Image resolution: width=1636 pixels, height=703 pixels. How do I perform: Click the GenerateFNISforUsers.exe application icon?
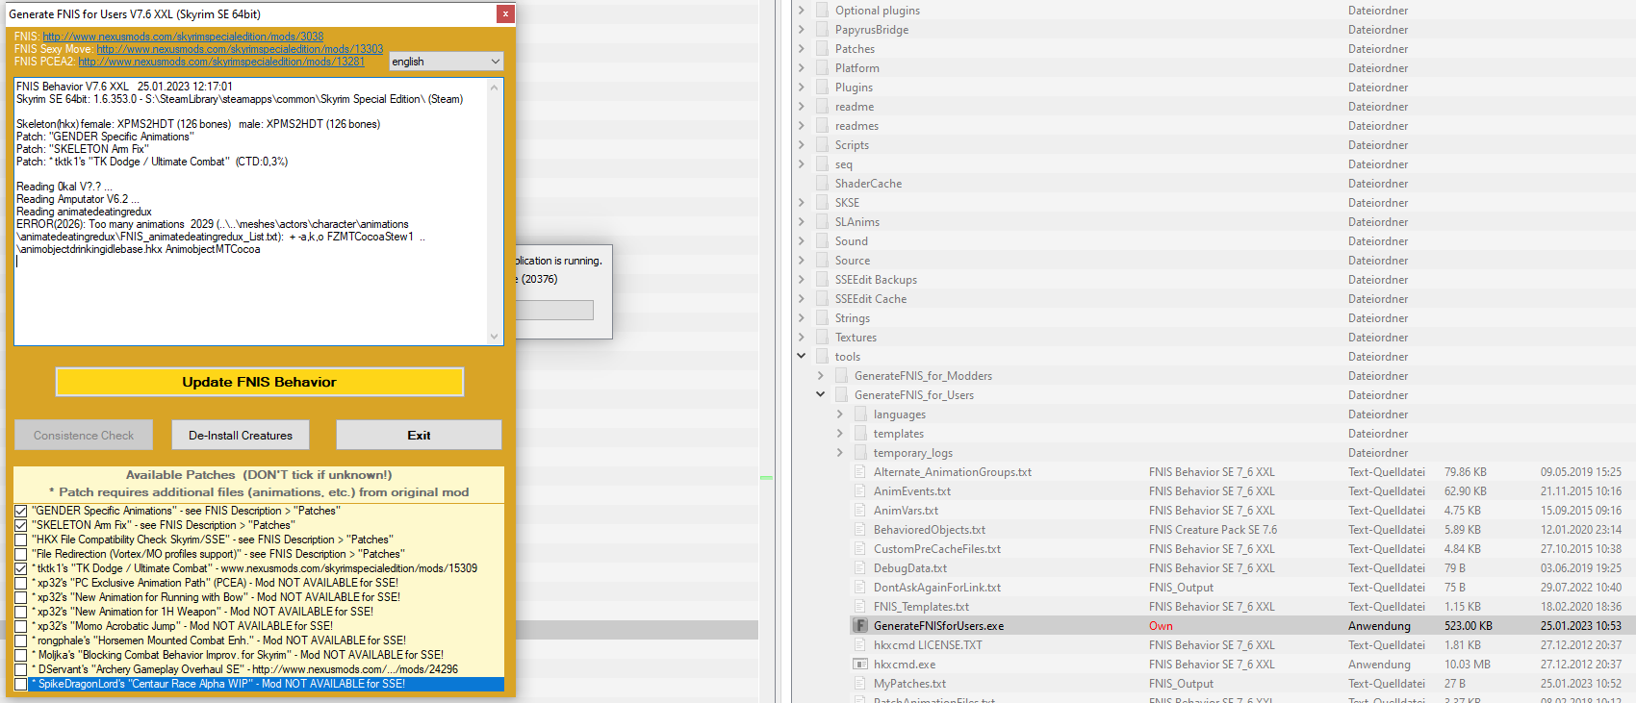(860, 626)
